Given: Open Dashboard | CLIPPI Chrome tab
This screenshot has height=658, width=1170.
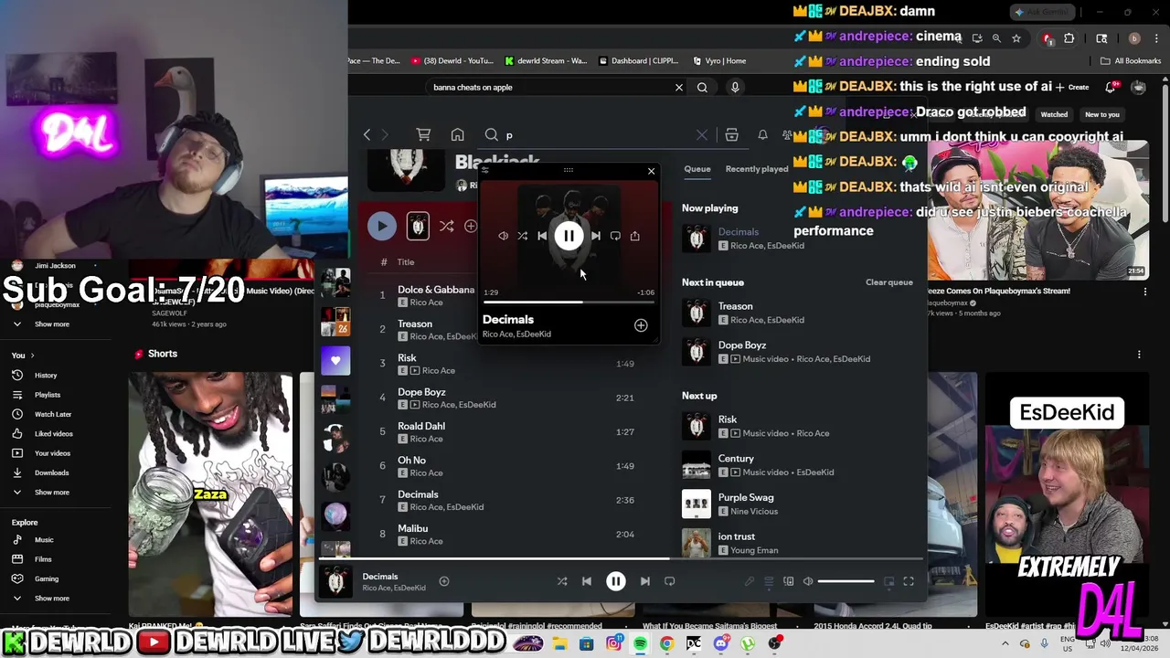Looking at the screenshot, I should tap(639, 61).
